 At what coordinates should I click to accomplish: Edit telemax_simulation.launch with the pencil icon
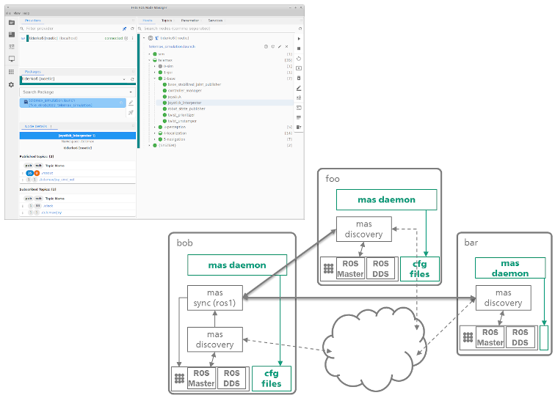[280, 47]
